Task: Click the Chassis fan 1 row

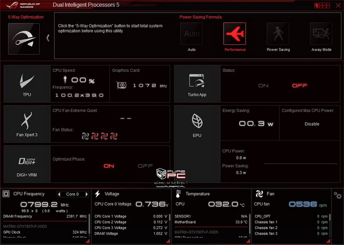Action: coord(291,222)
